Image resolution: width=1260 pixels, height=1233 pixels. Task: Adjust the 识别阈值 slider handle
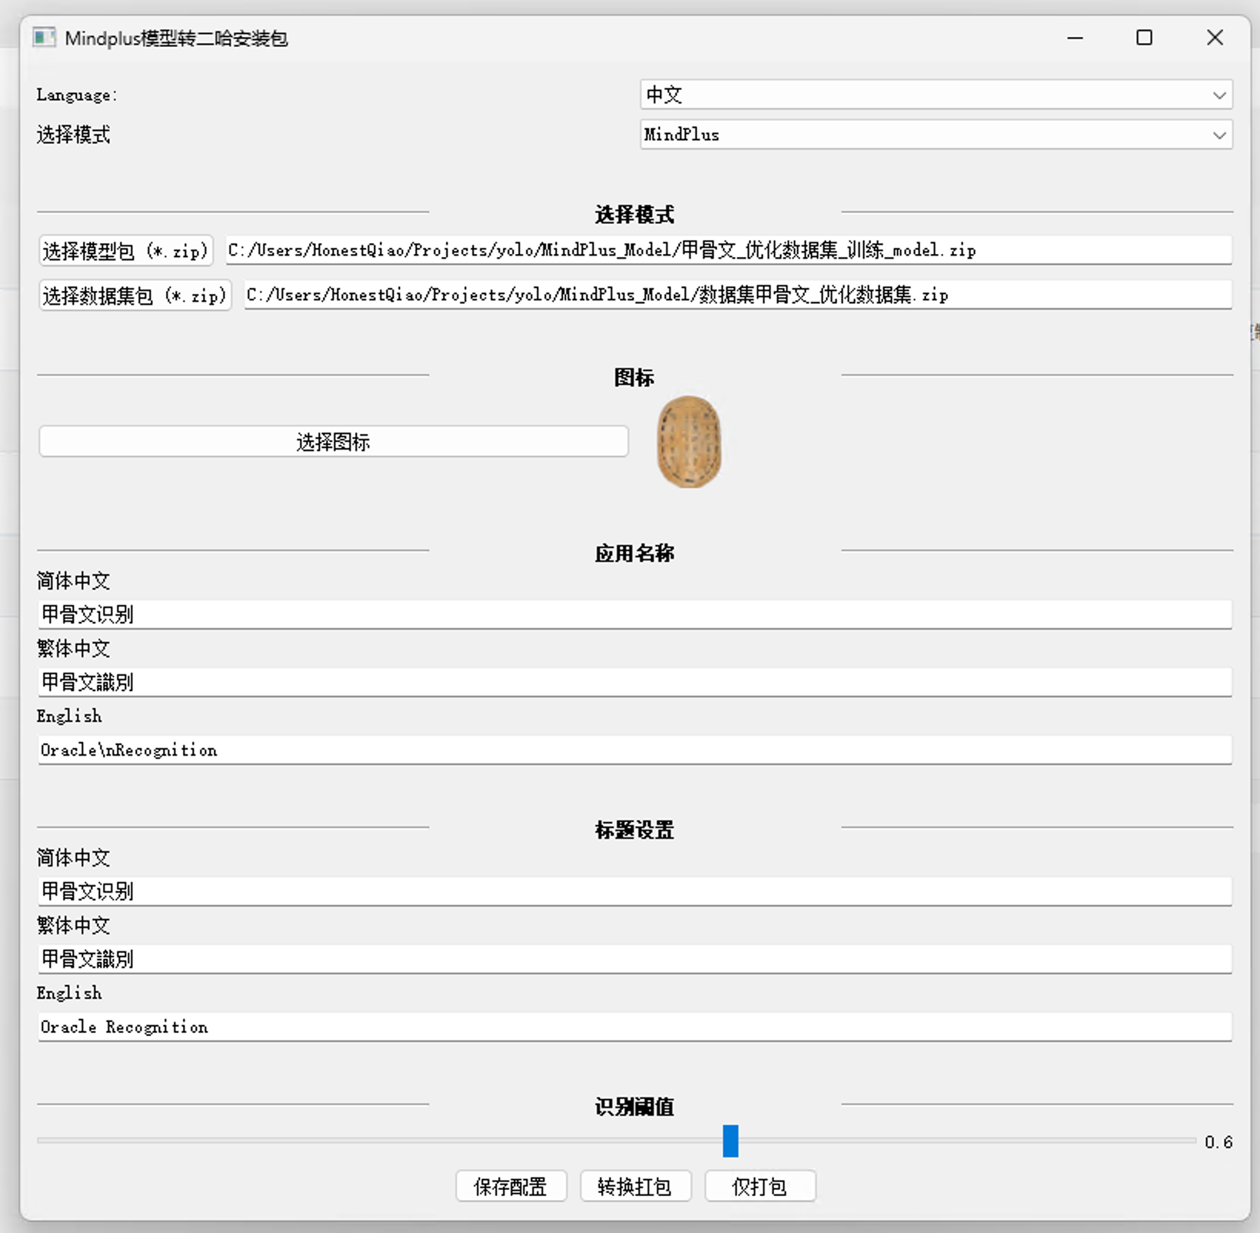click(730, 1141)
